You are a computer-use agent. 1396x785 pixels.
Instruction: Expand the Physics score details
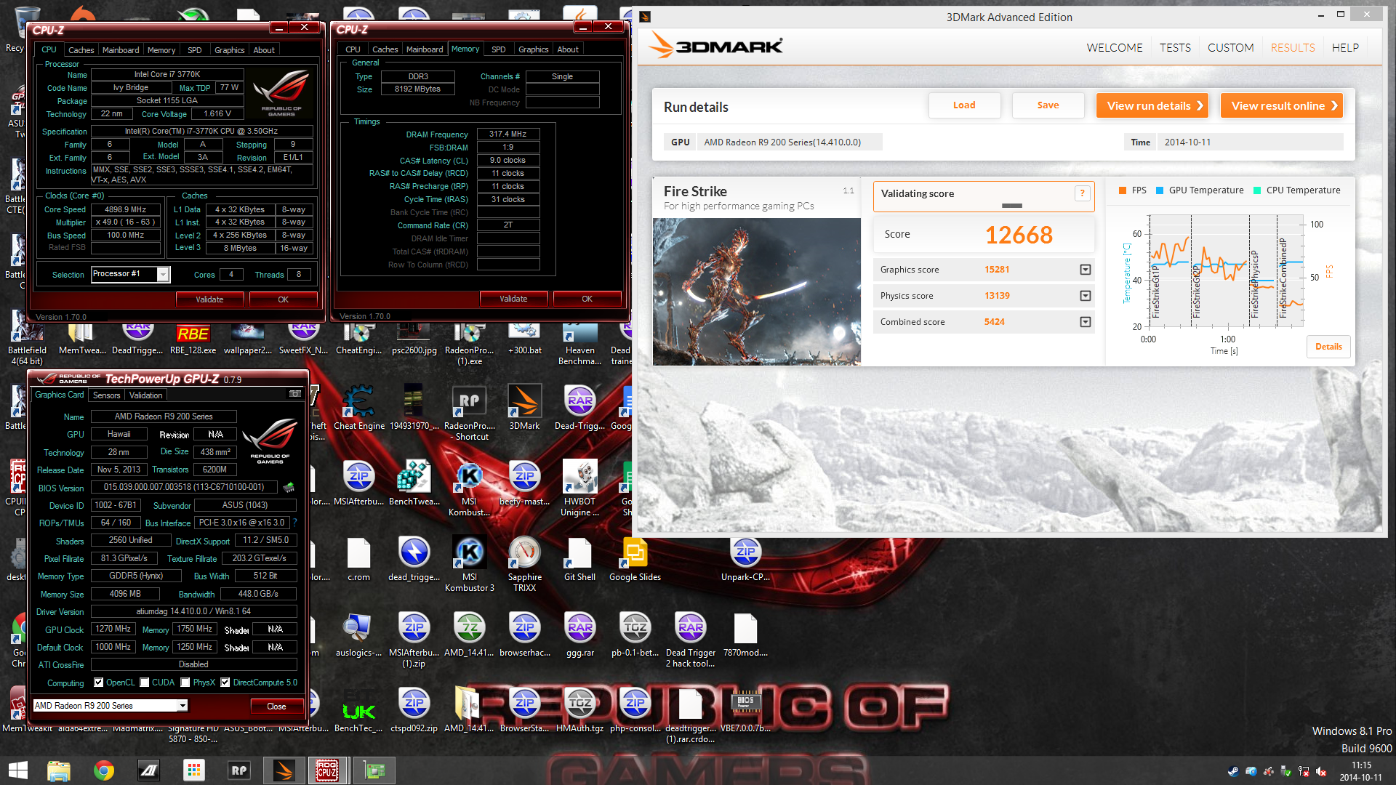point(1085,296)
